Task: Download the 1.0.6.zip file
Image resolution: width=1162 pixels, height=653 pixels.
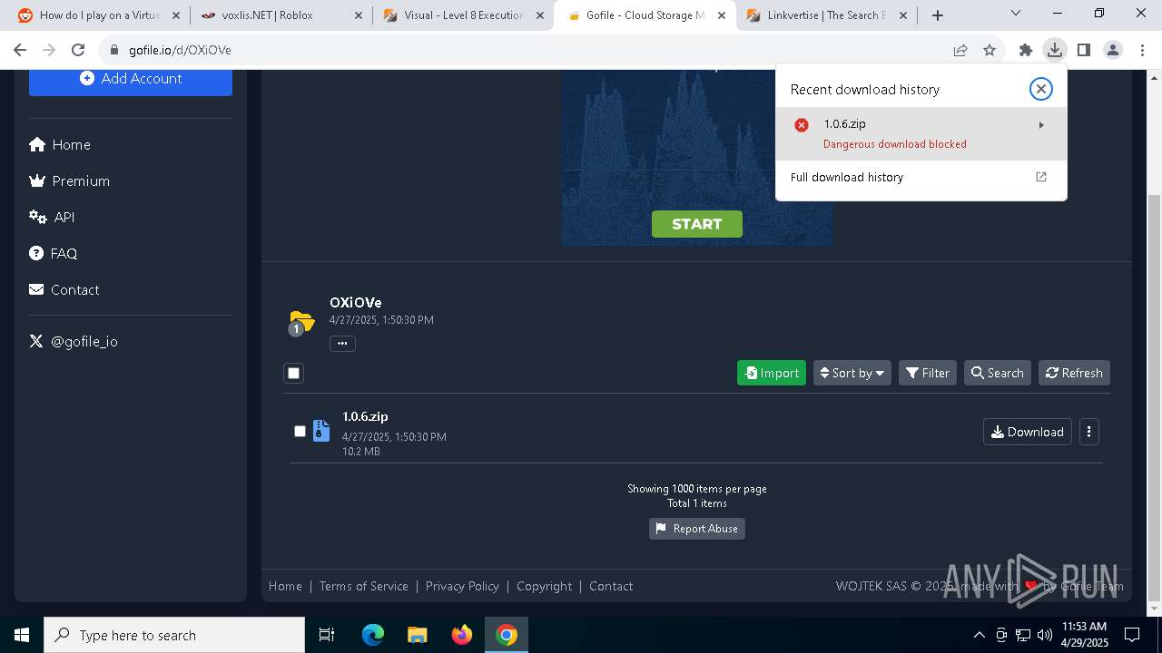Action: coord(1027,432)
